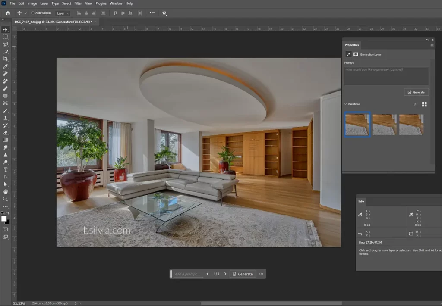Click Generate in the Properties panel
The height and width of the screenshot is (306, 442).
coord(416,92)
